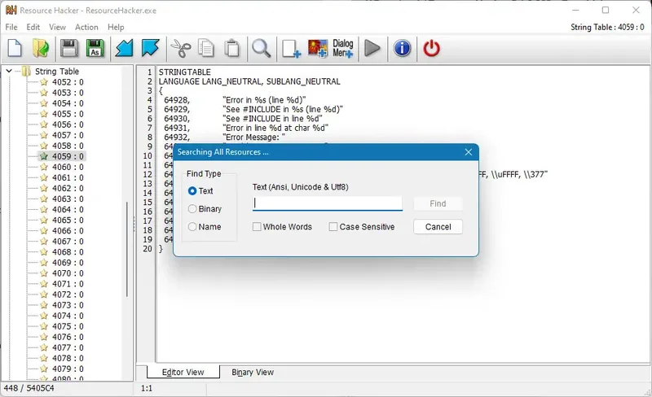The image size is (652, 397).
Task: Click the gray play arrow compile icon
Action: click(372, 48)
